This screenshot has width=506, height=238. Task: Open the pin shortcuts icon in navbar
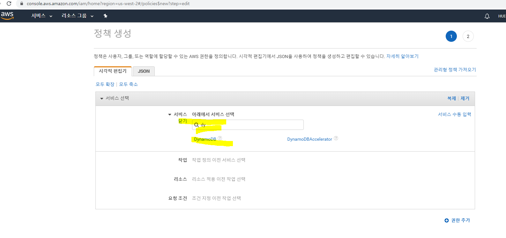(105, 16)
